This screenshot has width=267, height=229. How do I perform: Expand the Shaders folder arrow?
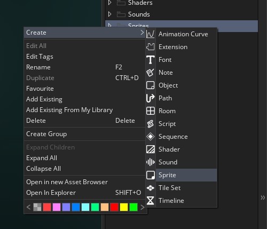coord(110,3)
